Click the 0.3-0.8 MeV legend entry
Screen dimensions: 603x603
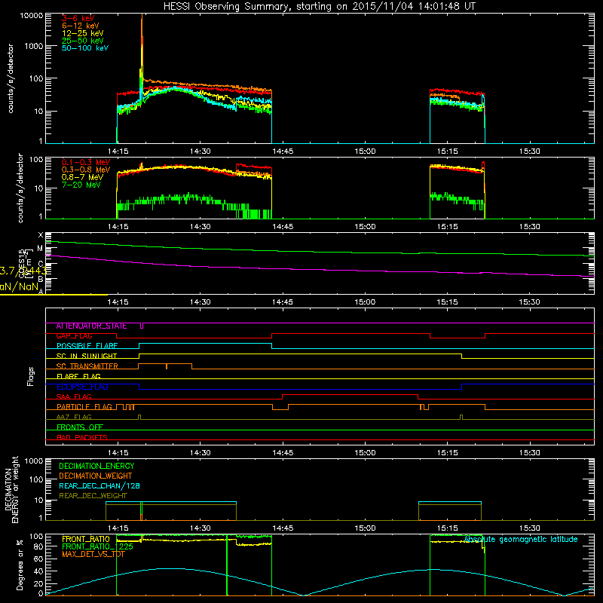[x=86, y=170]
